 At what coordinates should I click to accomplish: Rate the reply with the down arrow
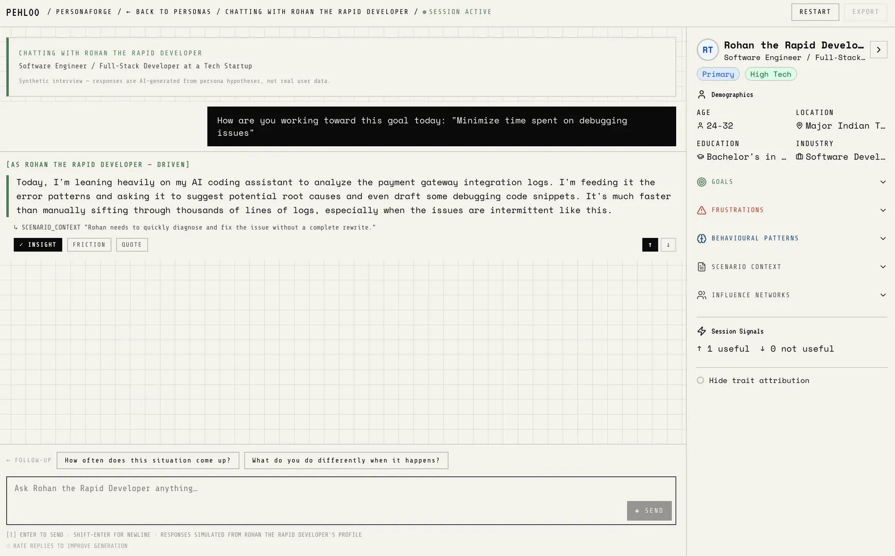pyautogui.click(x=668, y=245)
